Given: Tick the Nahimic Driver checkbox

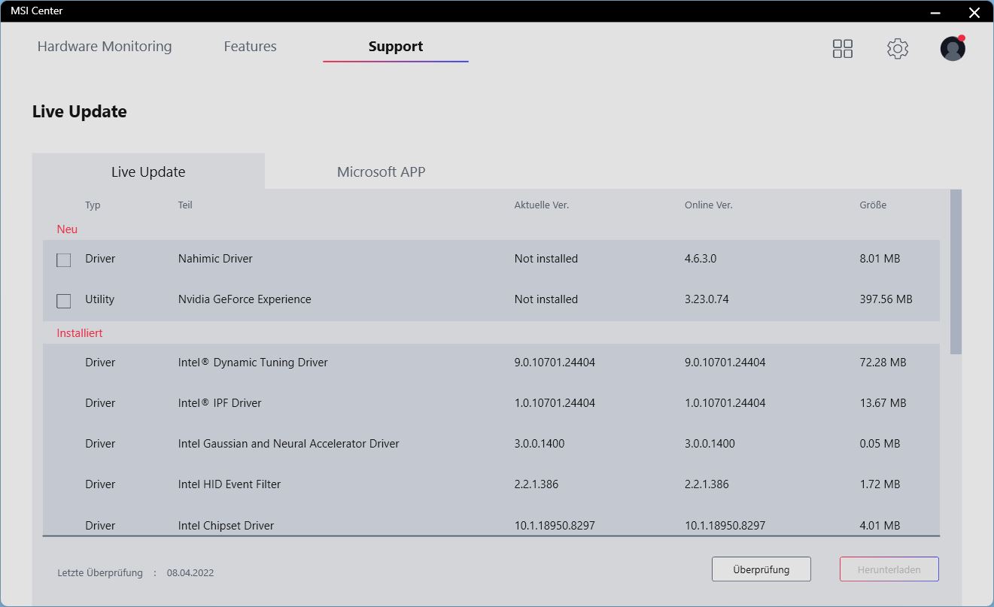Looking at the screenshot, I should pos(64,260).
